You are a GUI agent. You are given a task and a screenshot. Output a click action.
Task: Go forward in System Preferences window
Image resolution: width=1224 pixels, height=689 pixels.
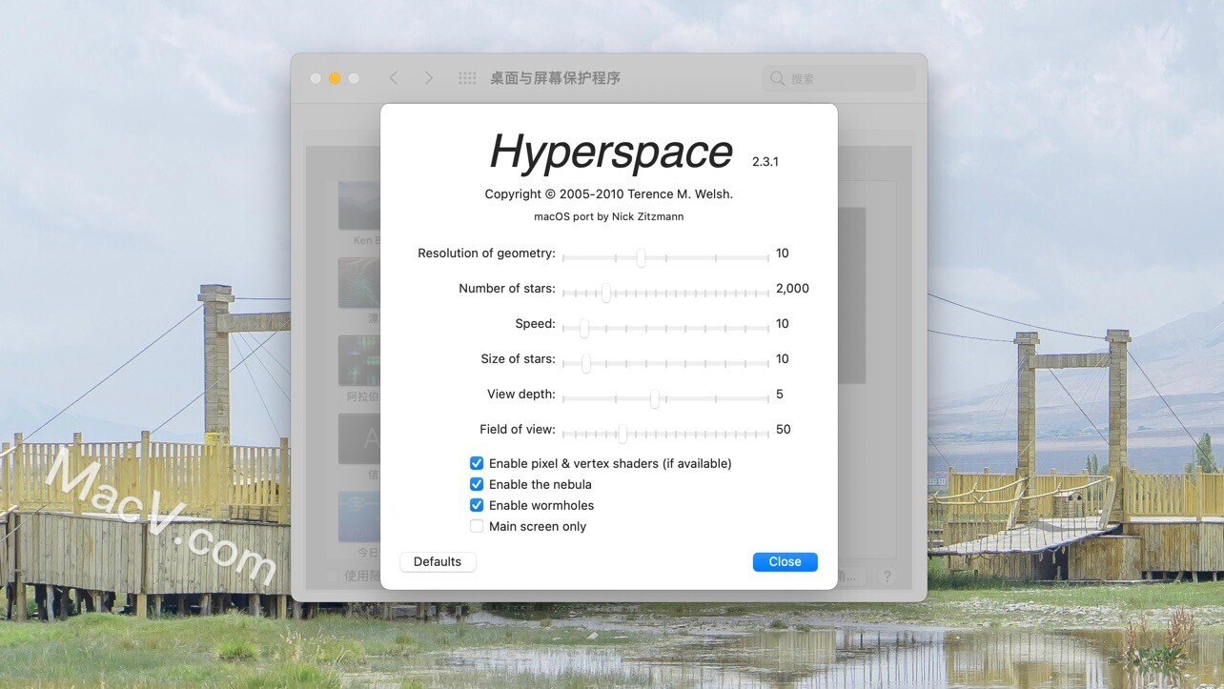pos(429,78)
